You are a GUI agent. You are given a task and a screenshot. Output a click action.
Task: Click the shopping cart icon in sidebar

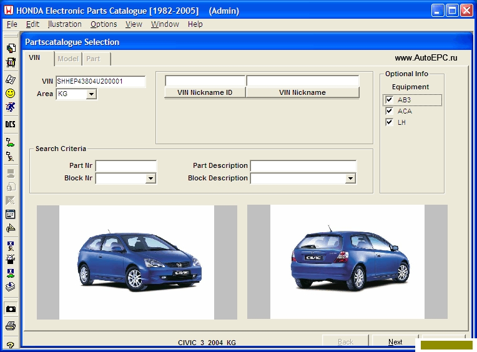click(11, 62)
